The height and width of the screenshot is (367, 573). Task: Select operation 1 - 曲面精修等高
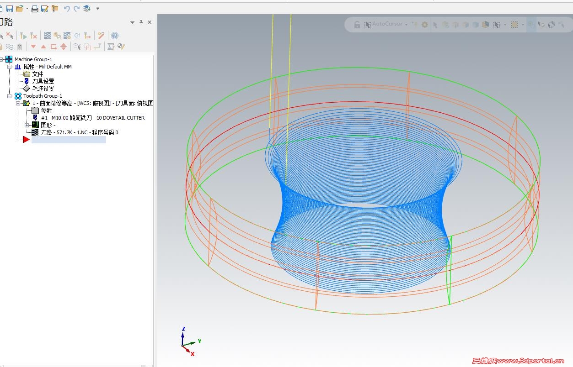click(92, 103)
